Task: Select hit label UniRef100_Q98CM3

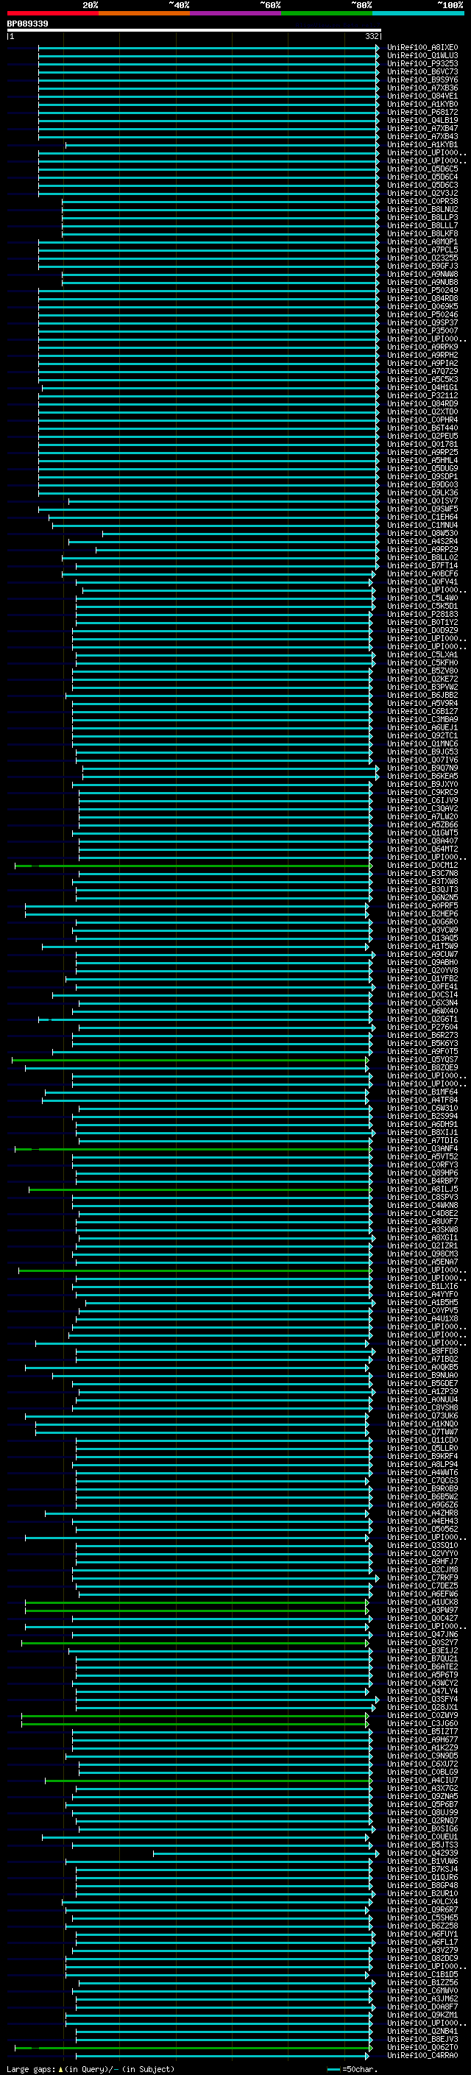Action: [422, 1254]
